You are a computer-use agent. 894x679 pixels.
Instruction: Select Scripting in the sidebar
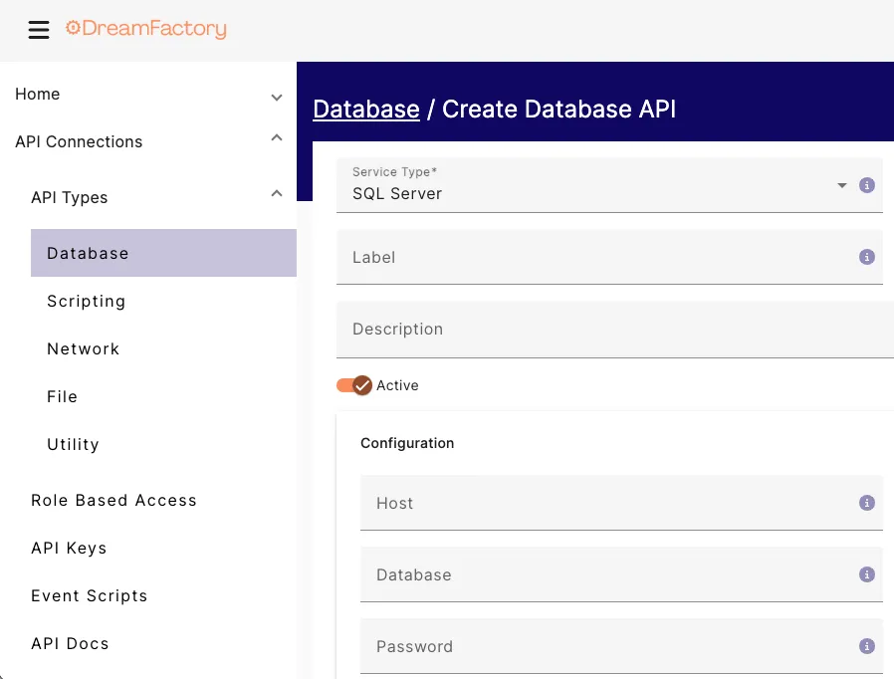tap(86, 301)
